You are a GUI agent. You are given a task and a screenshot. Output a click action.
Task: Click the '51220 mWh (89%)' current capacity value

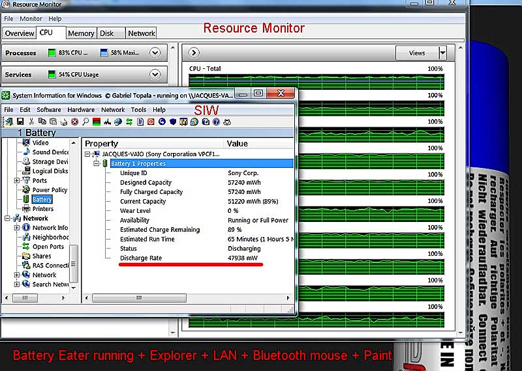[253, 201]
